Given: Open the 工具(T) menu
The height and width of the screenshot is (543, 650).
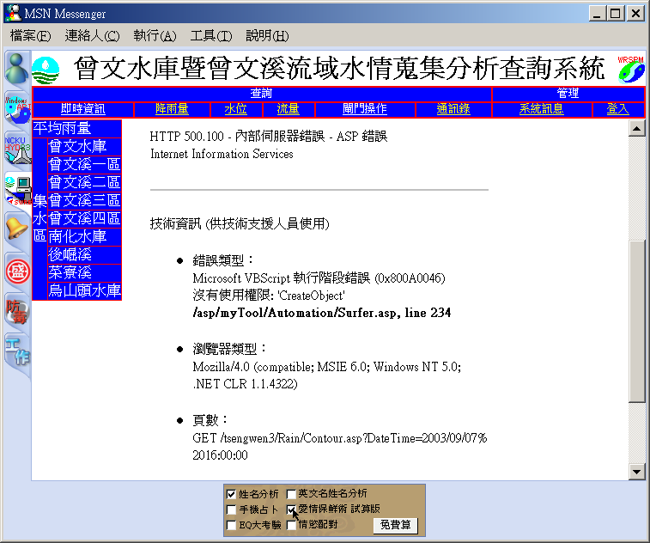Looking at the screenshot, I should tap(211, 36).
